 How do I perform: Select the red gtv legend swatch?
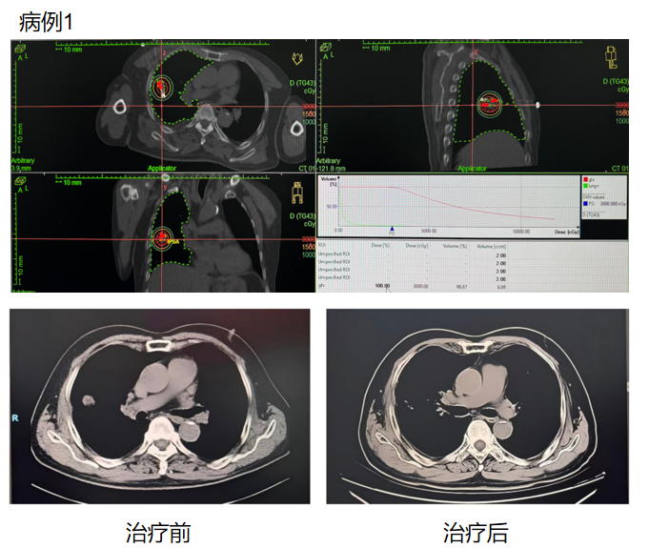[x=584, y=178]
